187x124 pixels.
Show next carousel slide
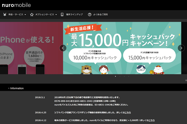(181, 48)
